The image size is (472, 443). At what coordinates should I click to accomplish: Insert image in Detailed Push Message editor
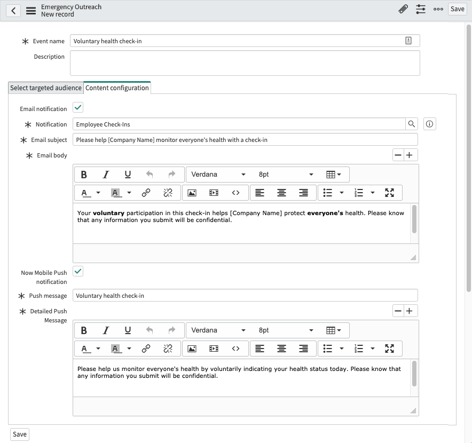pyautogui.click(x=192, y=349)
